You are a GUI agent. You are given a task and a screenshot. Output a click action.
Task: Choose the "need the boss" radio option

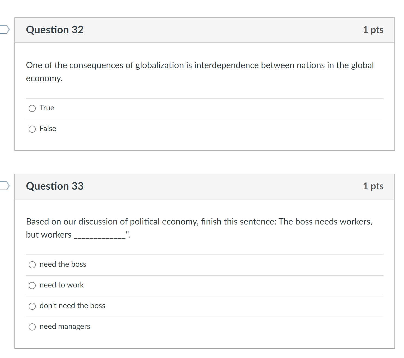tap(32, 265)
